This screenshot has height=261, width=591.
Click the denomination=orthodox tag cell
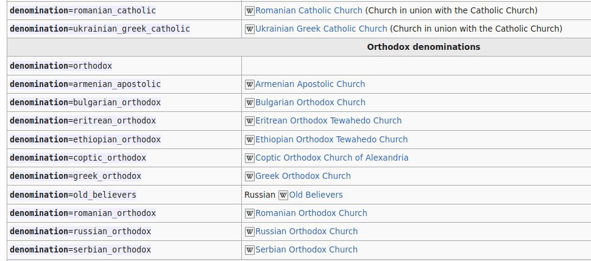(61, 66)
